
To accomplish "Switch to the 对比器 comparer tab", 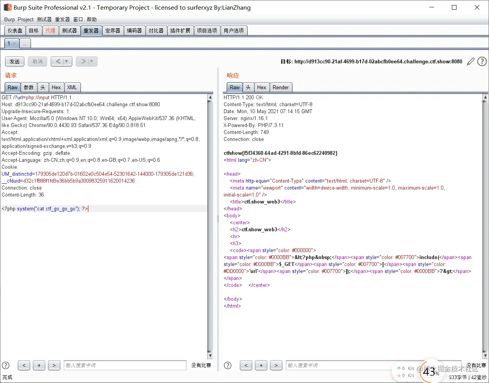I will point(156,31).
